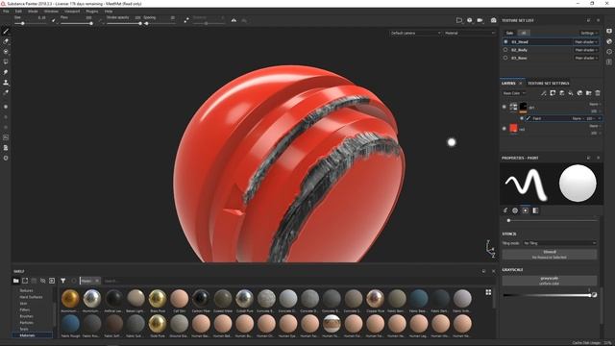Add a new fill layer
Screen dimensions: 615x346
571,93
